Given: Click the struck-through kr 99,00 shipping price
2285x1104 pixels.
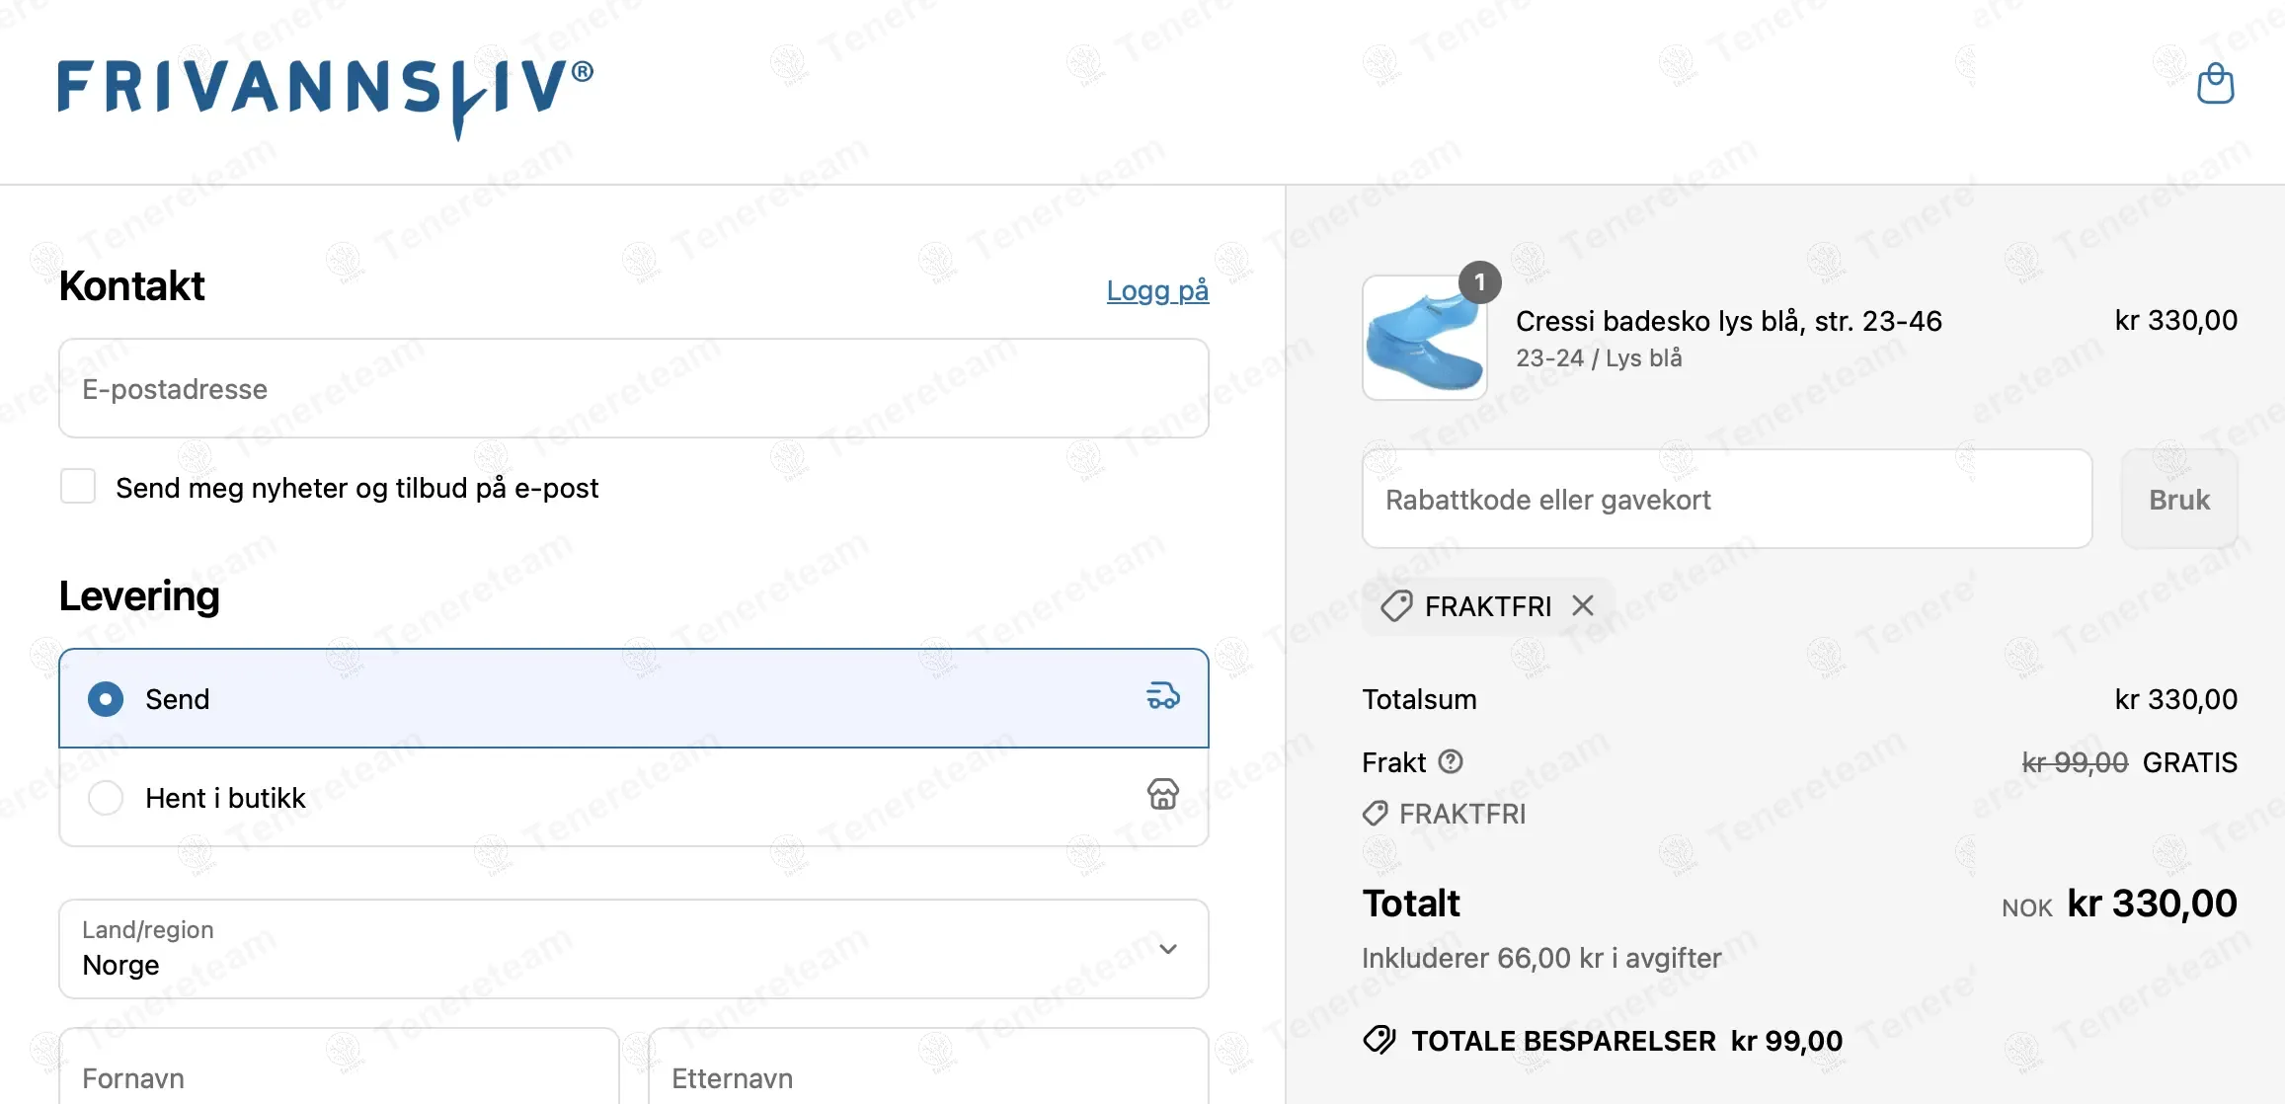Looking at the screenshot, I should click(2075, 762).
